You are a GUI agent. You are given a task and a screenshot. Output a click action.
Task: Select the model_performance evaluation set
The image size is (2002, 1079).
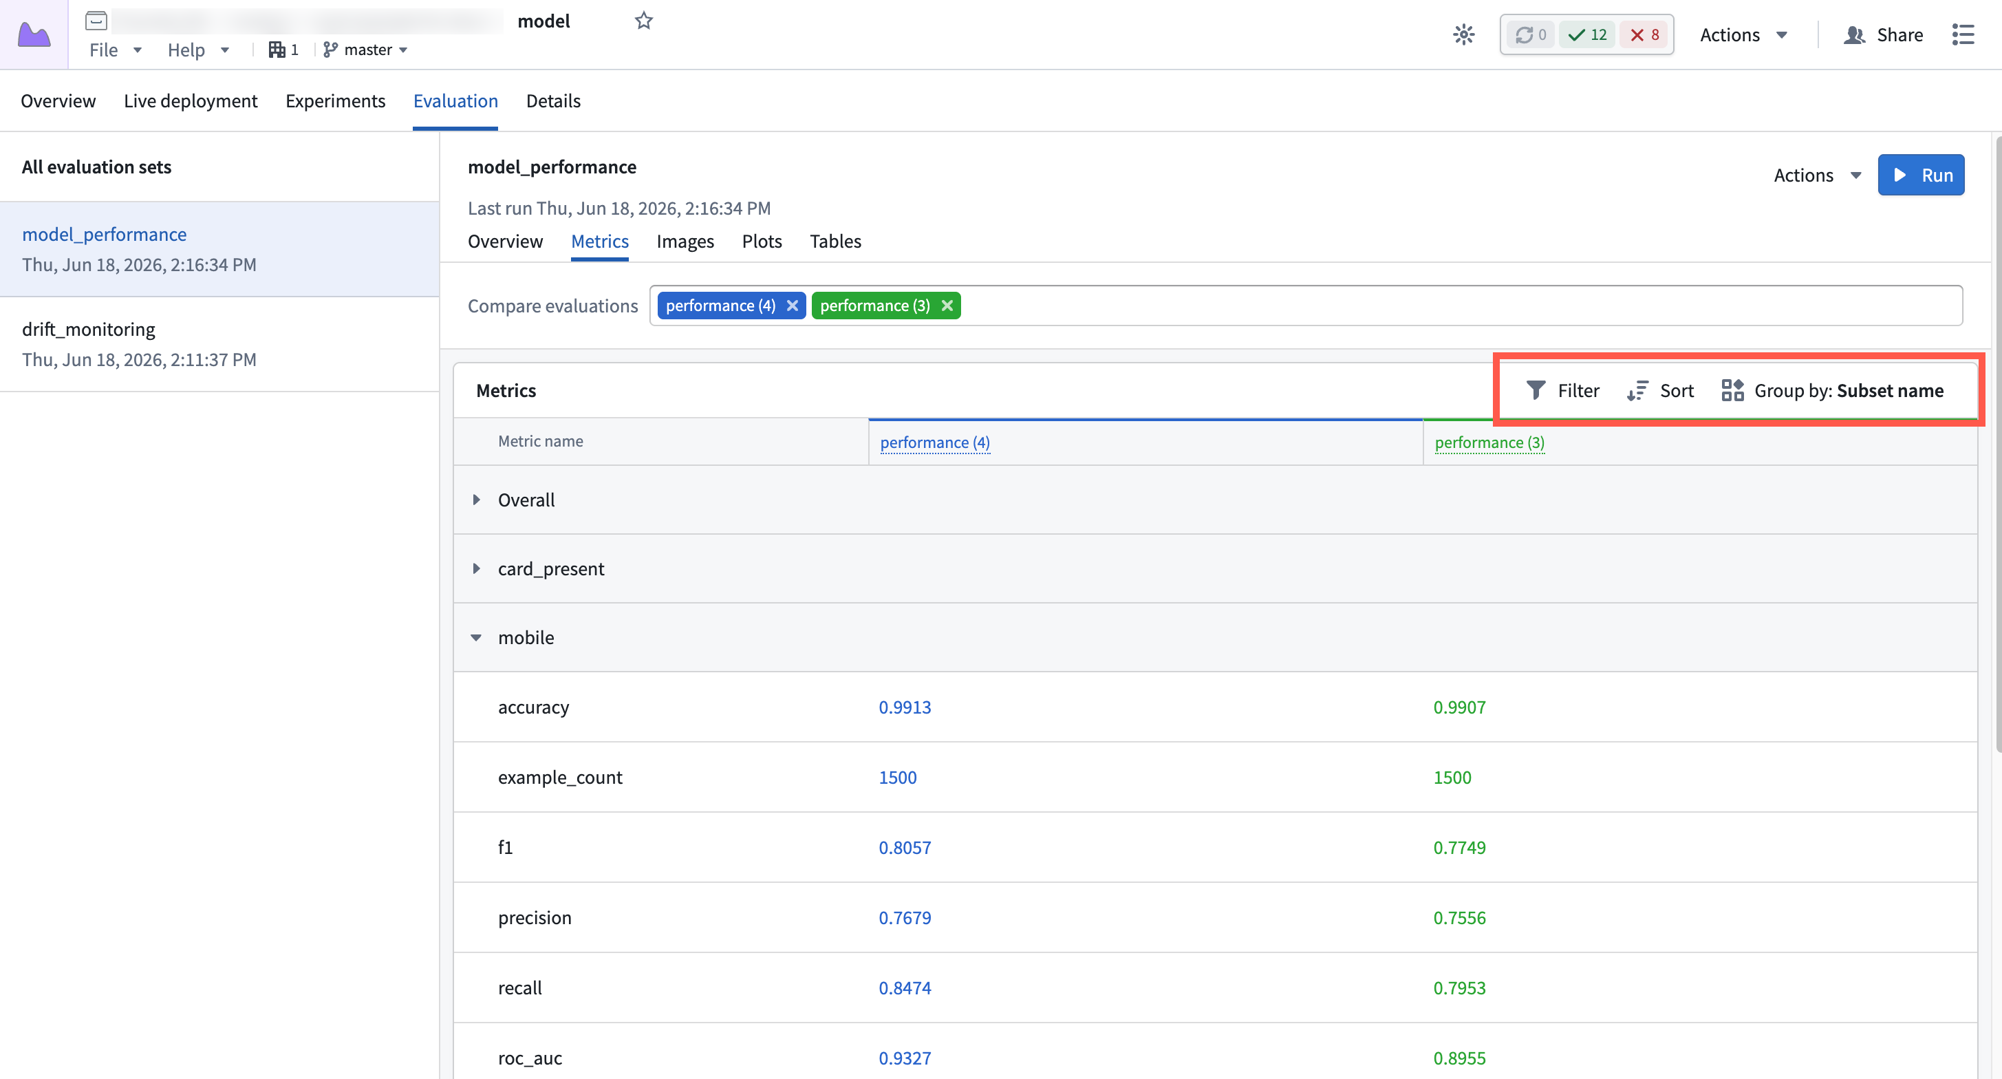point(219,250)
